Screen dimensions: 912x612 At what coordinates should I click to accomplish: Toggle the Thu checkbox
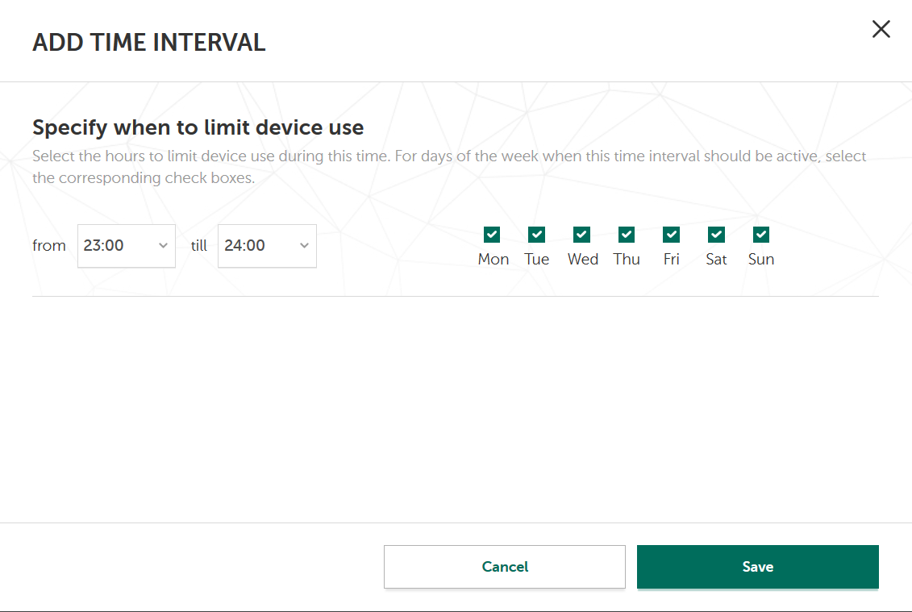point(627,235)
